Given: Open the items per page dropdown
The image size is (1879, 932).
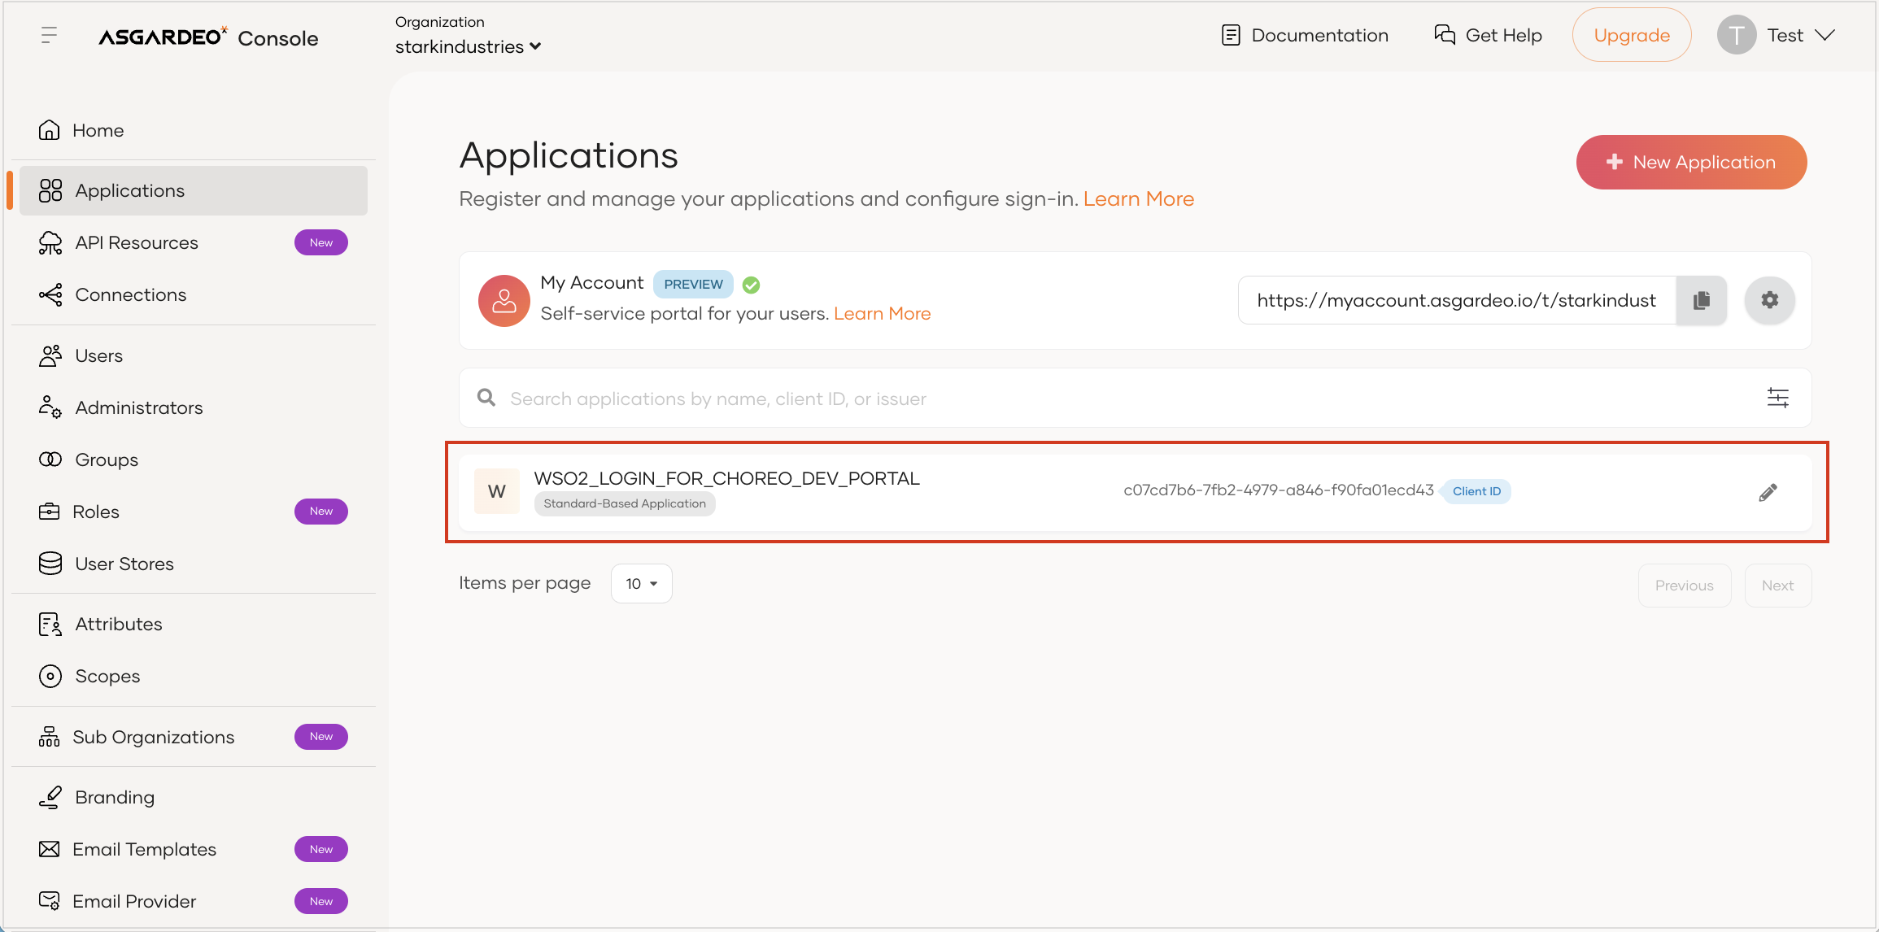Looking at the screenshot, I should tap(642, 583).
